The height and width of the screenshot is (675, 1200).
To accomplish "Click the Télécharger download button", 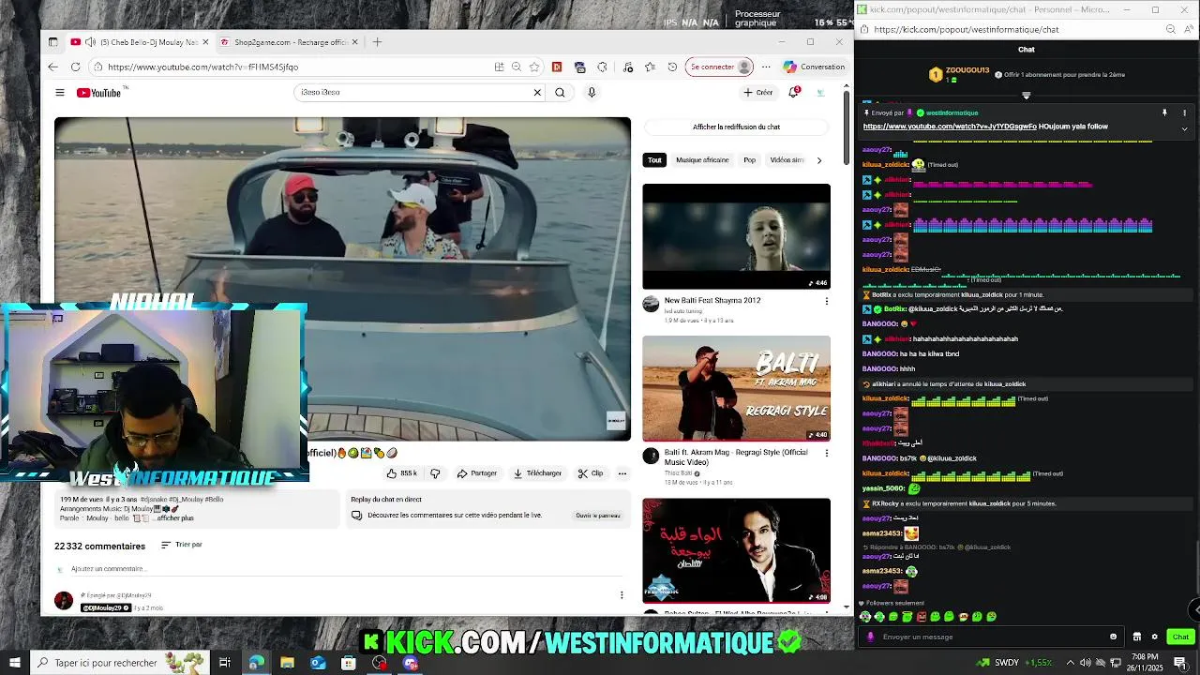I will tap(537, 473).
